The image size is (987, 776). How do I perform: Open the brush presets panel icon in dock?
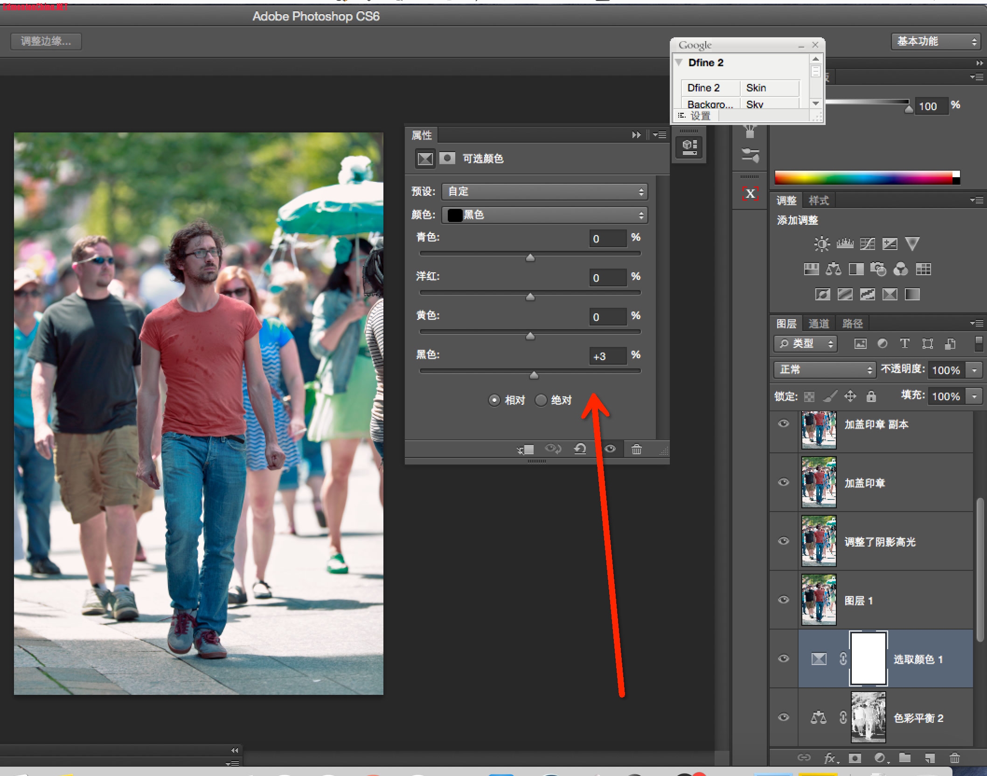(750, 155)
